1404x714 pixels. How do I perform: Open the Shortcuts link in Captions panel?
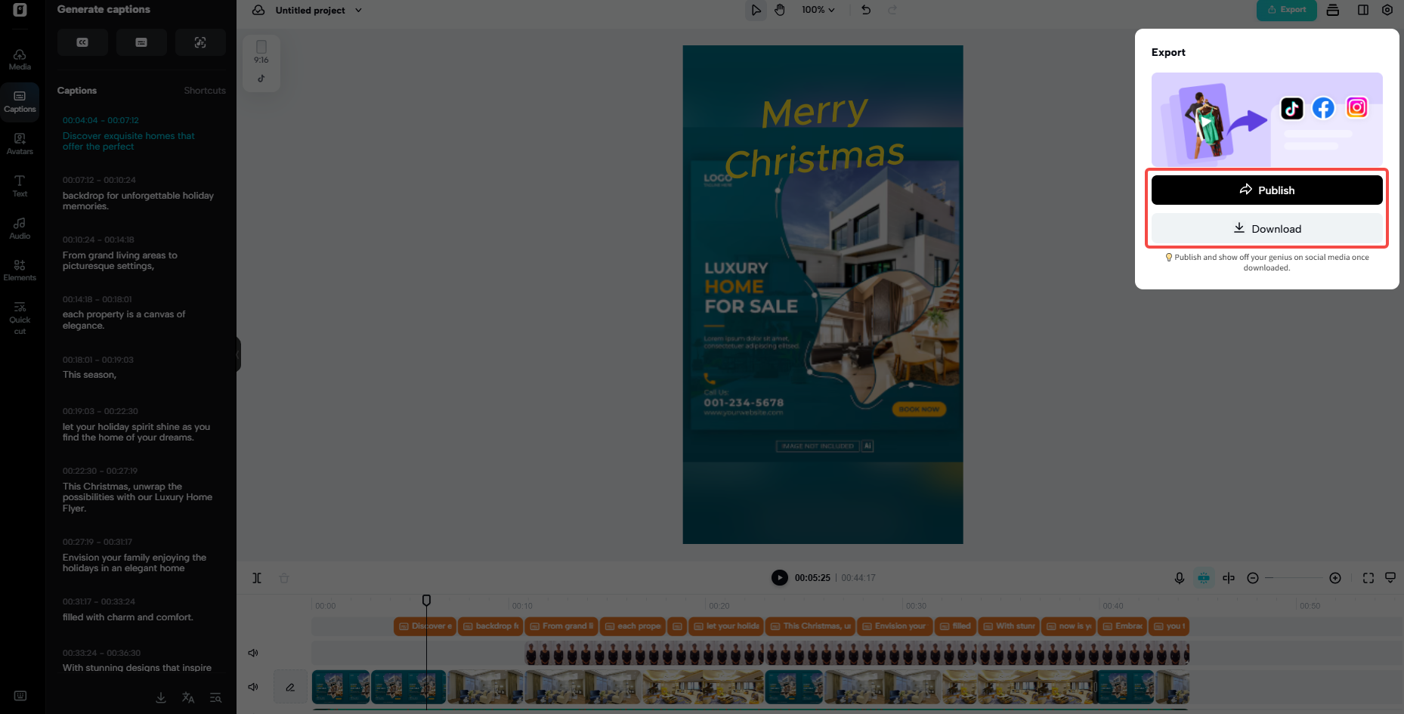coord(205,91)
